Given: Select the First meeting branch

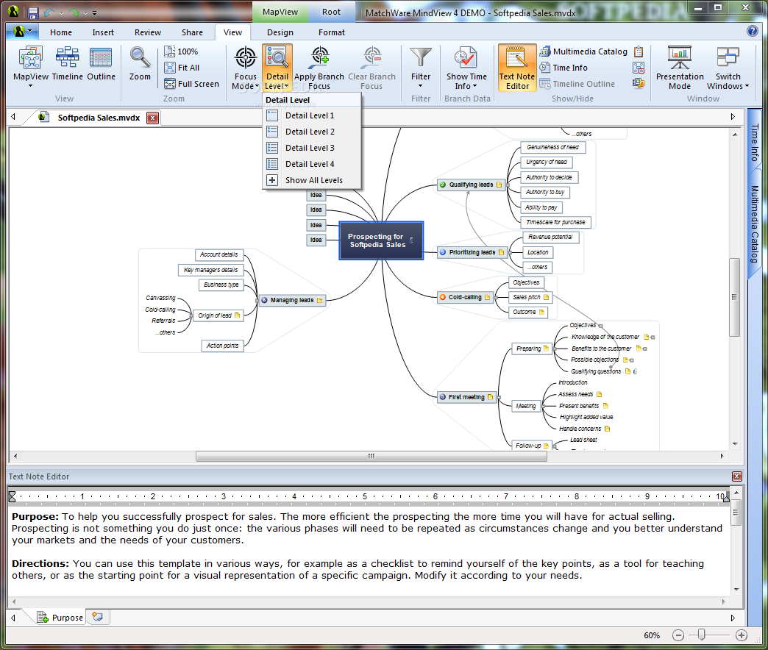Looking at the screenshot, I should coord(467,397).
